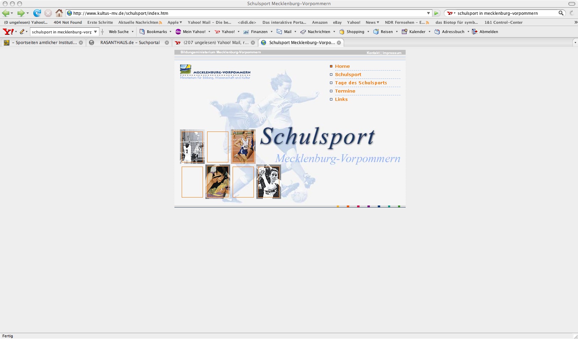Image resolution: width=578 pixels, height=339 pixels.
Task: Open the tab list dropdown arrow
Action: [575, 43]
